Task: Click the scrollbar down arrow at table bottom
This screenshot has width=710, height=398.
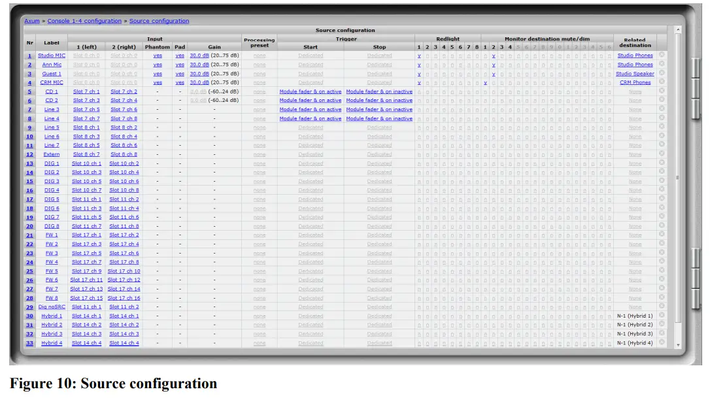Action: click(678, 344)
